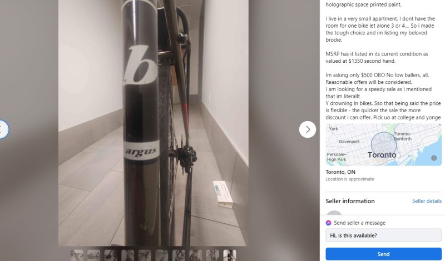445x261 pixels.
Task: Click the 'Hi, is this available?' message field
Action: pyautogui.click(x=383, y=235)
